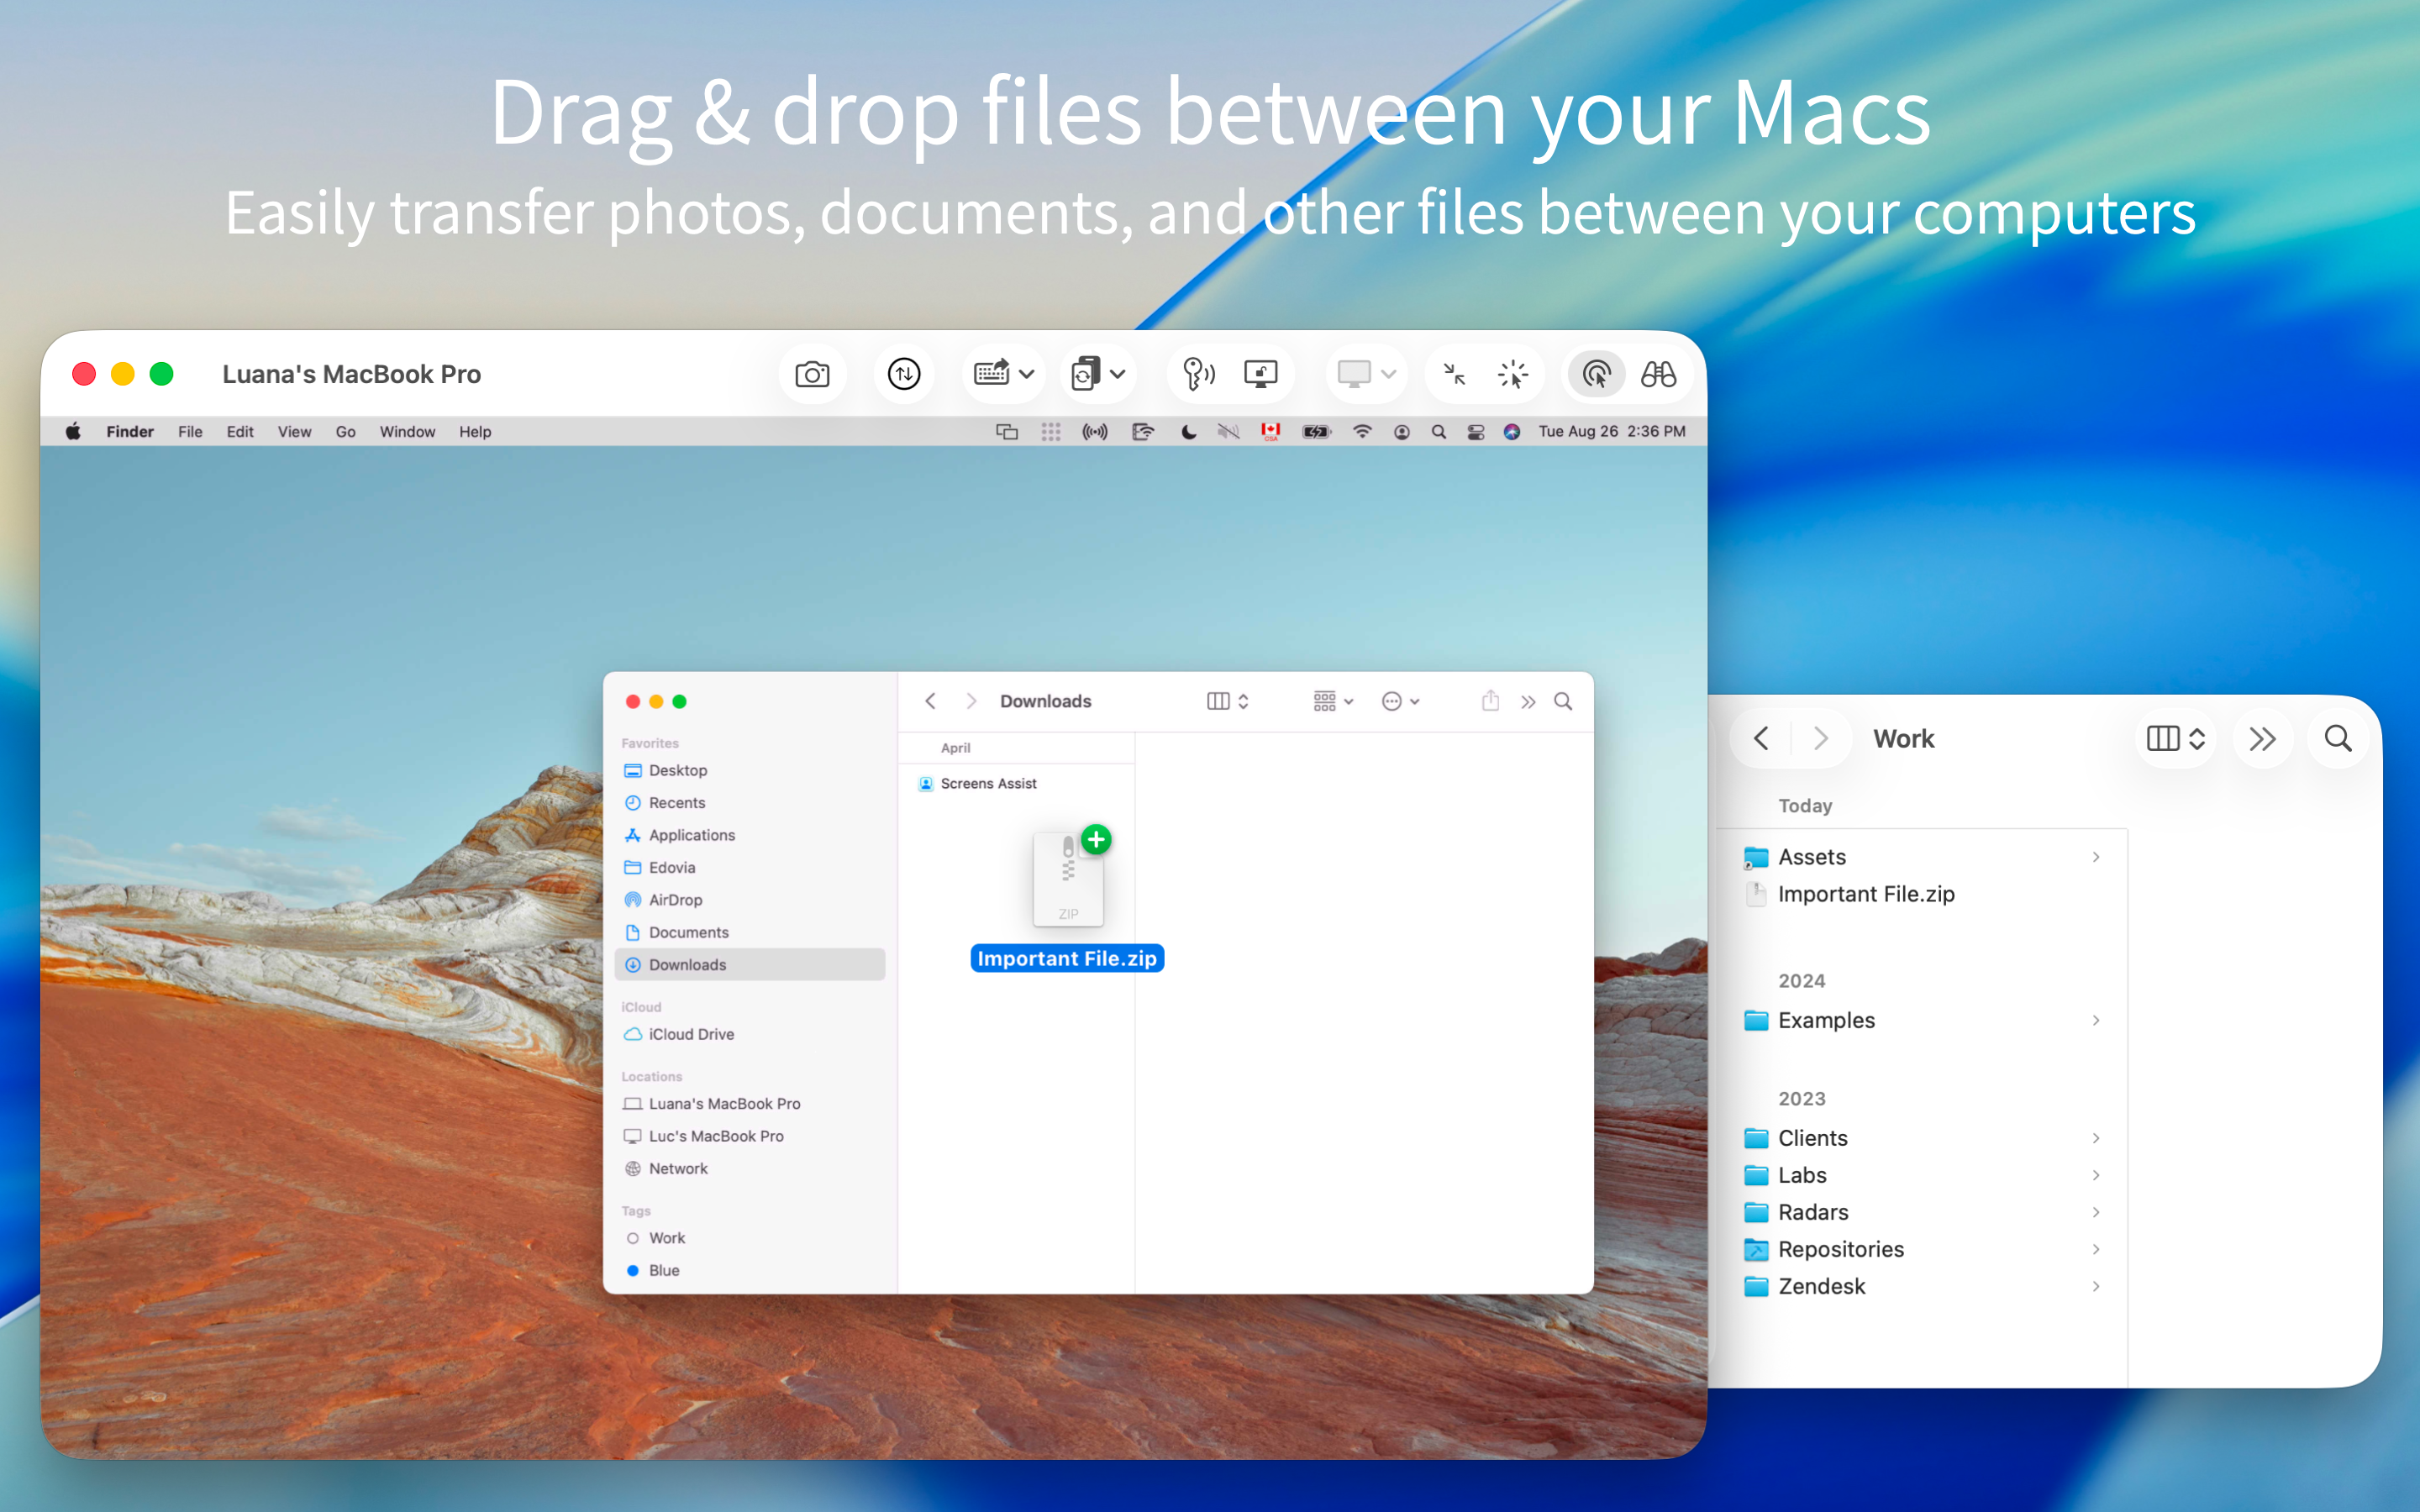Screen dimensions: 2420x1512
Task: Open file transfers up-down arrows icon
Action: tap(904, 374)
